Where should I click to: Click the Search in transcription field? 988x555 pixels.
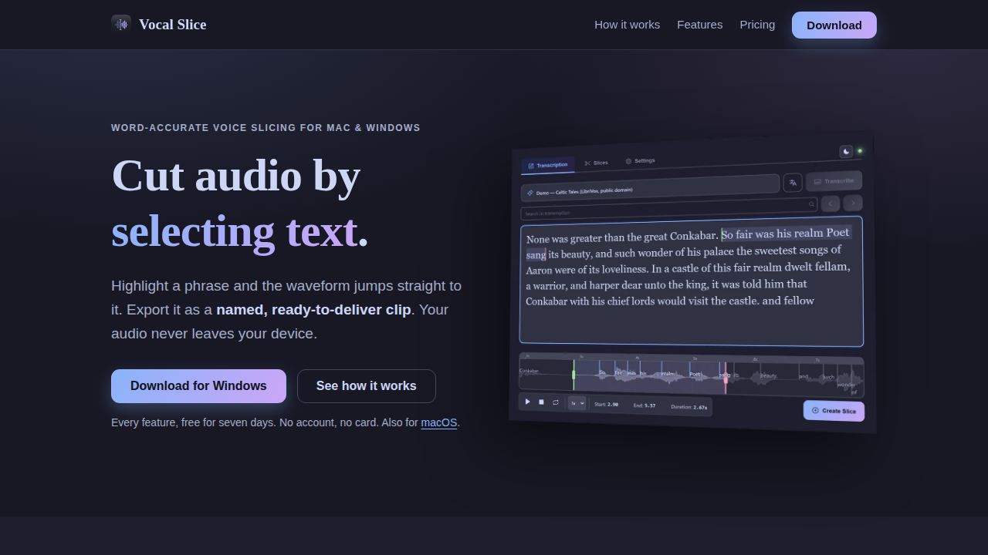(x=668, y=209)
